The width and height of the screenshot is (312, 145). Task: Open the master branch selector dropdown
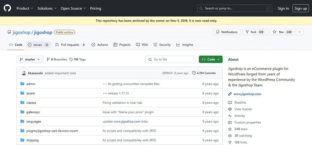(30, 59)
